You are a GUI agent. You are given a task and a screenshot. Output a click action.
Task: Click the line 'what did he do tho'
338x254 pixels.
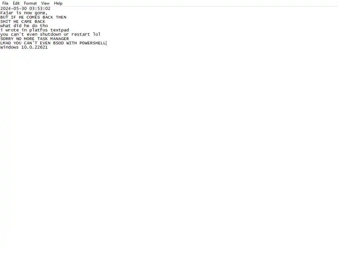coord(24,26)
